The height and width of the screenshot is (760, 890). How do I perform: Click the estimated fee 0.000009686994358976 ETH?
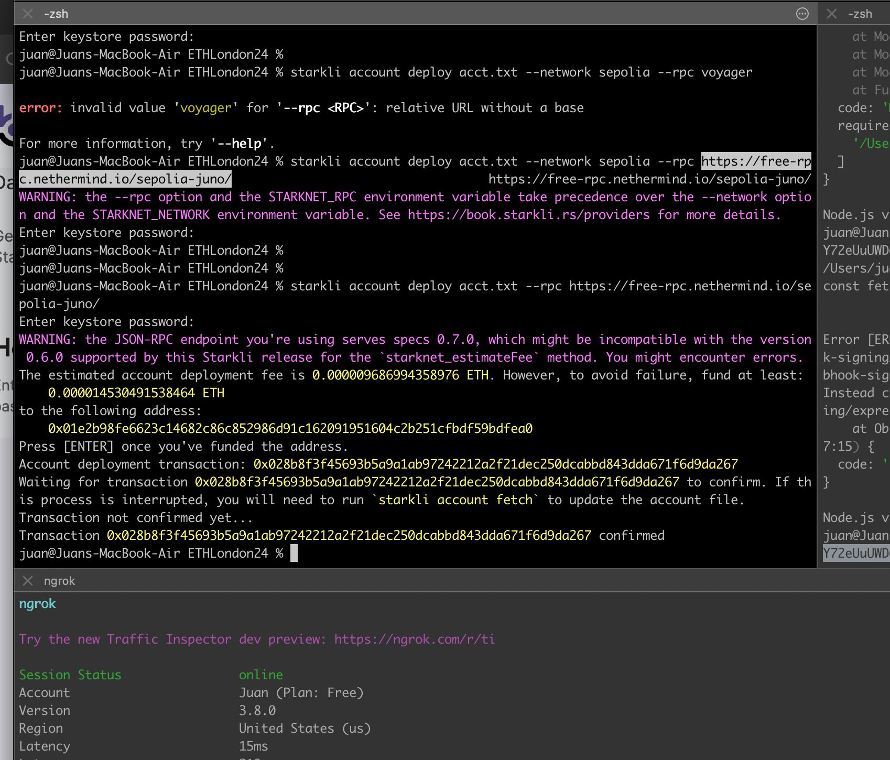point(401,375)
